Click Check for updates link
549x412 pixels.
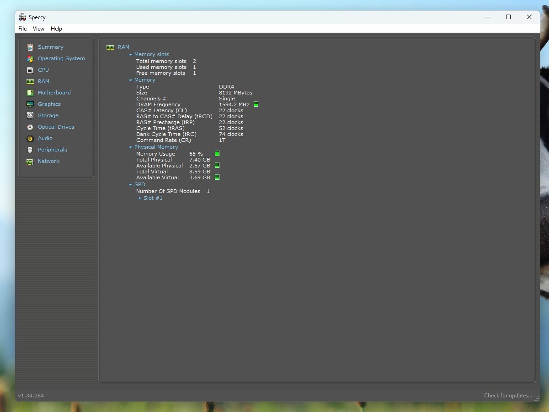tap(508, 396)
